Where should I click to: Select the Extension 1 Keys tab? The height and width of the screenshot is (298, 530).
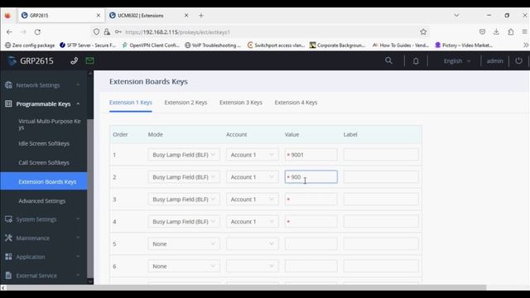(x=131, y=103)
